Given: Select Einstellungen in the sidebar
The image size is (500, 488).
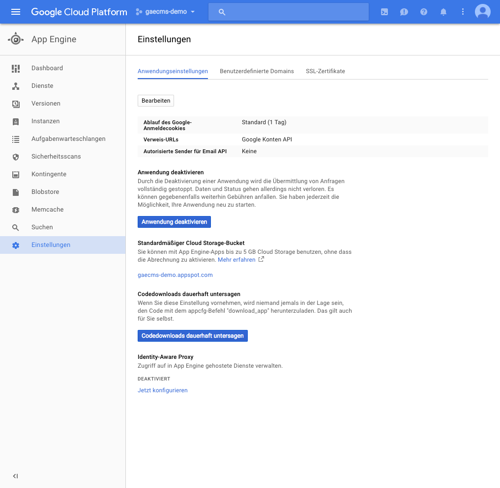Looking at the screenshot, I should tap(63, 245).
